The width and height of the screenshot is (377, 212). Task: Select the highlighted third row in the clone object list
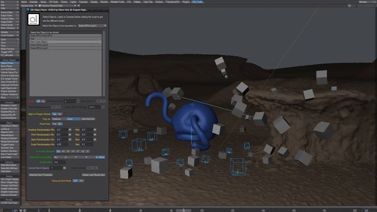[65, 42]
